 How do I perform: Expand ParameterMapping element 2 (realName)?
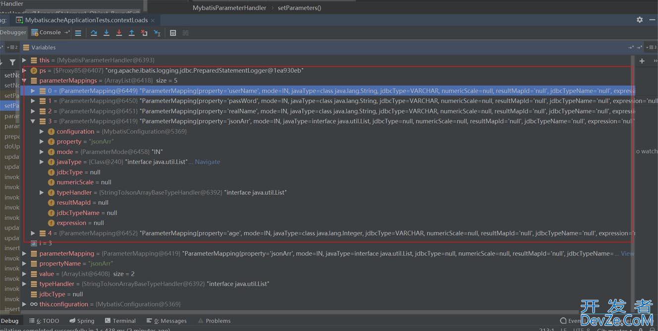coord(33,111)
